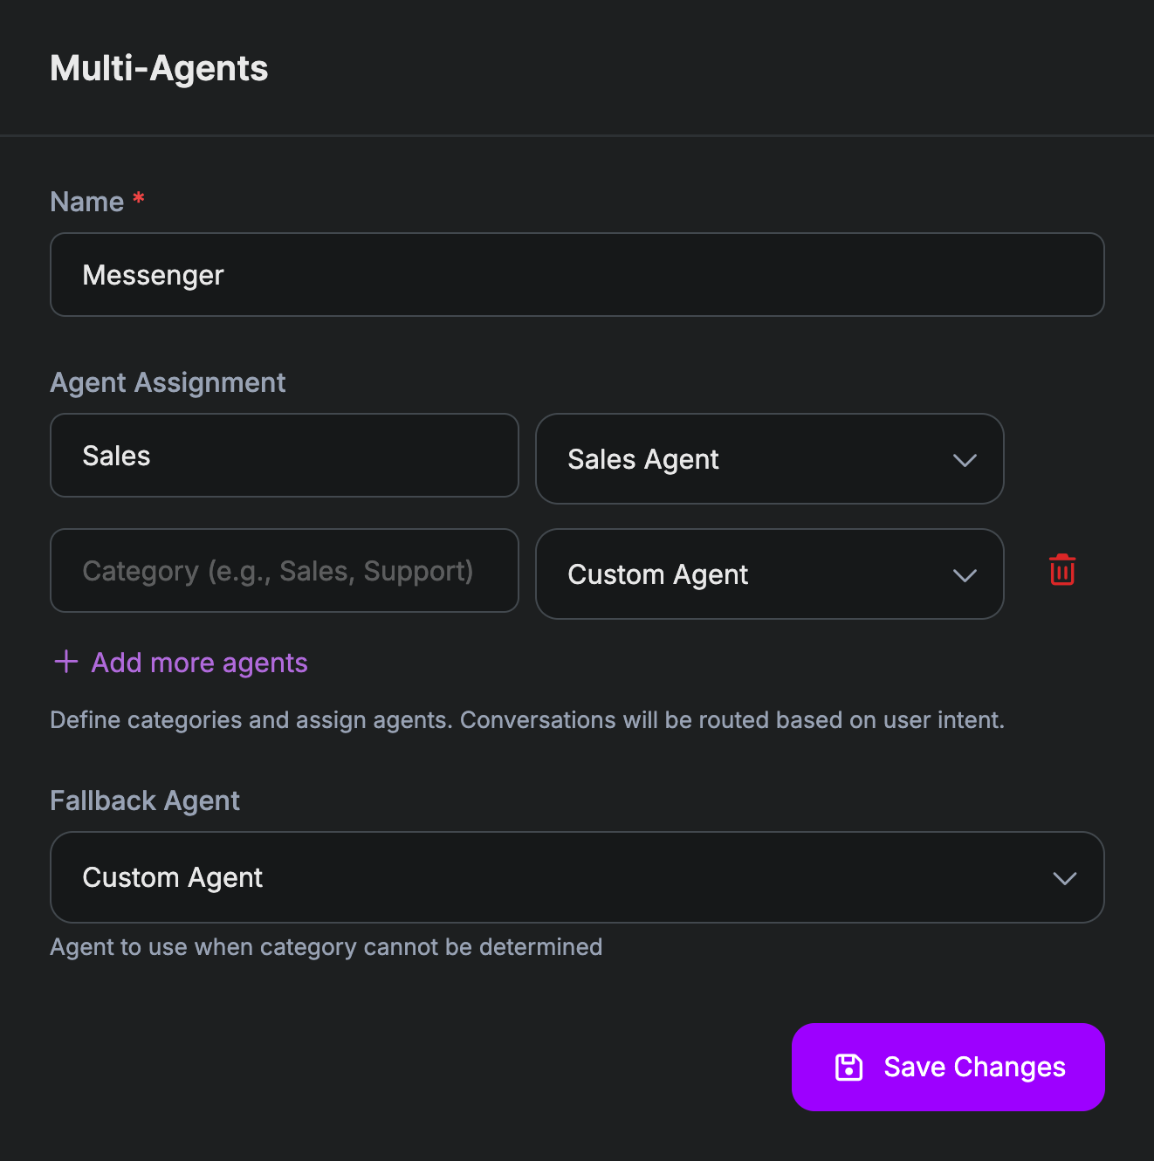Viewport: 1154px width, 1161px height.
Task: Click the Name field label
Action: [87, 202]
